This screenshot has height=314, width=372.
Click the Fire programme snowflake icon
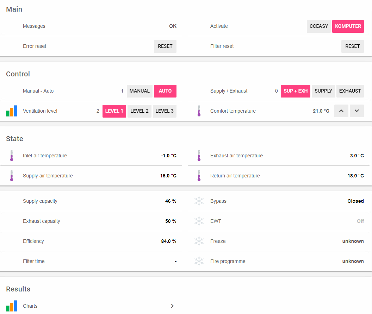199,261
